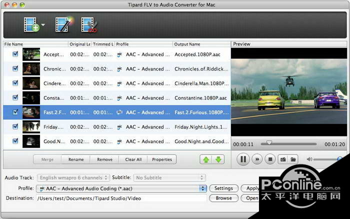
Task: Click the Clear All button
Action: [x=133, y=159]
